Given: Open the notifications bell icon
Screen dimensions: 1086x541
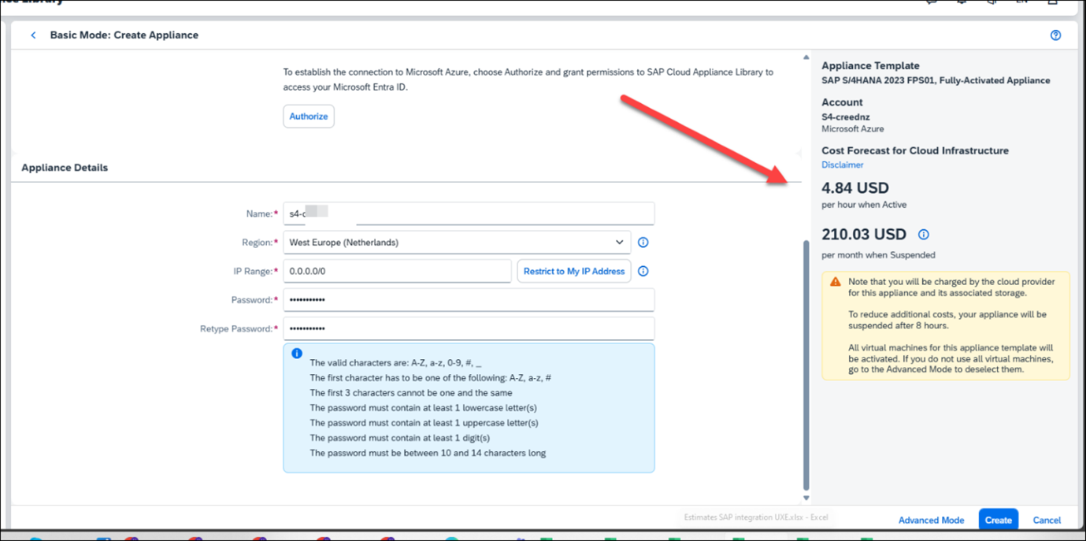Looking at the screenshot, I should [x=961, y=3].
